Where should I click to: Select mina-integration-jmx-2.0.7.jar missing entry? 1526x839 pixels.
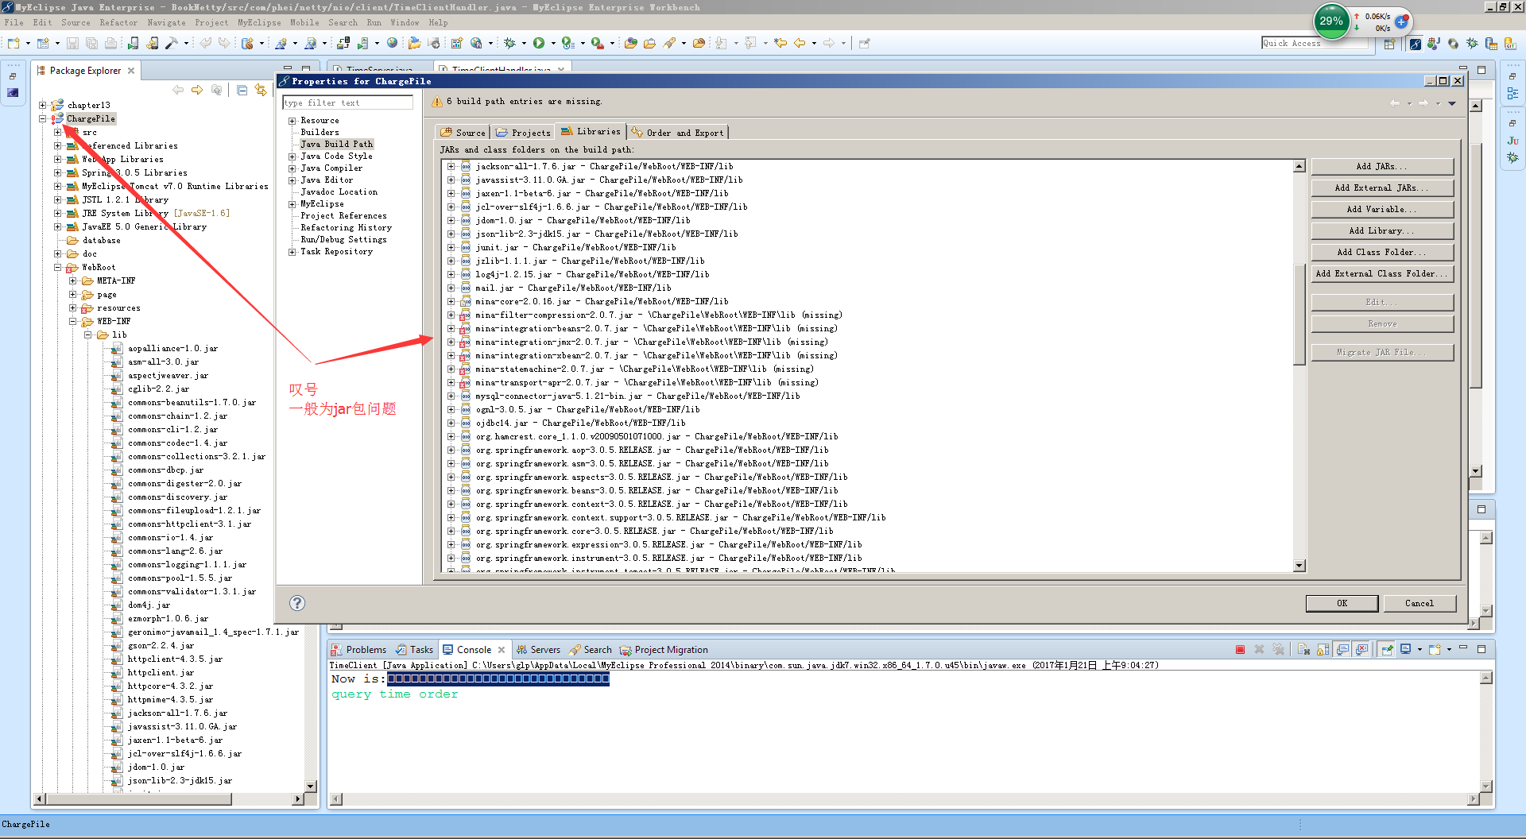coord(651,342)
